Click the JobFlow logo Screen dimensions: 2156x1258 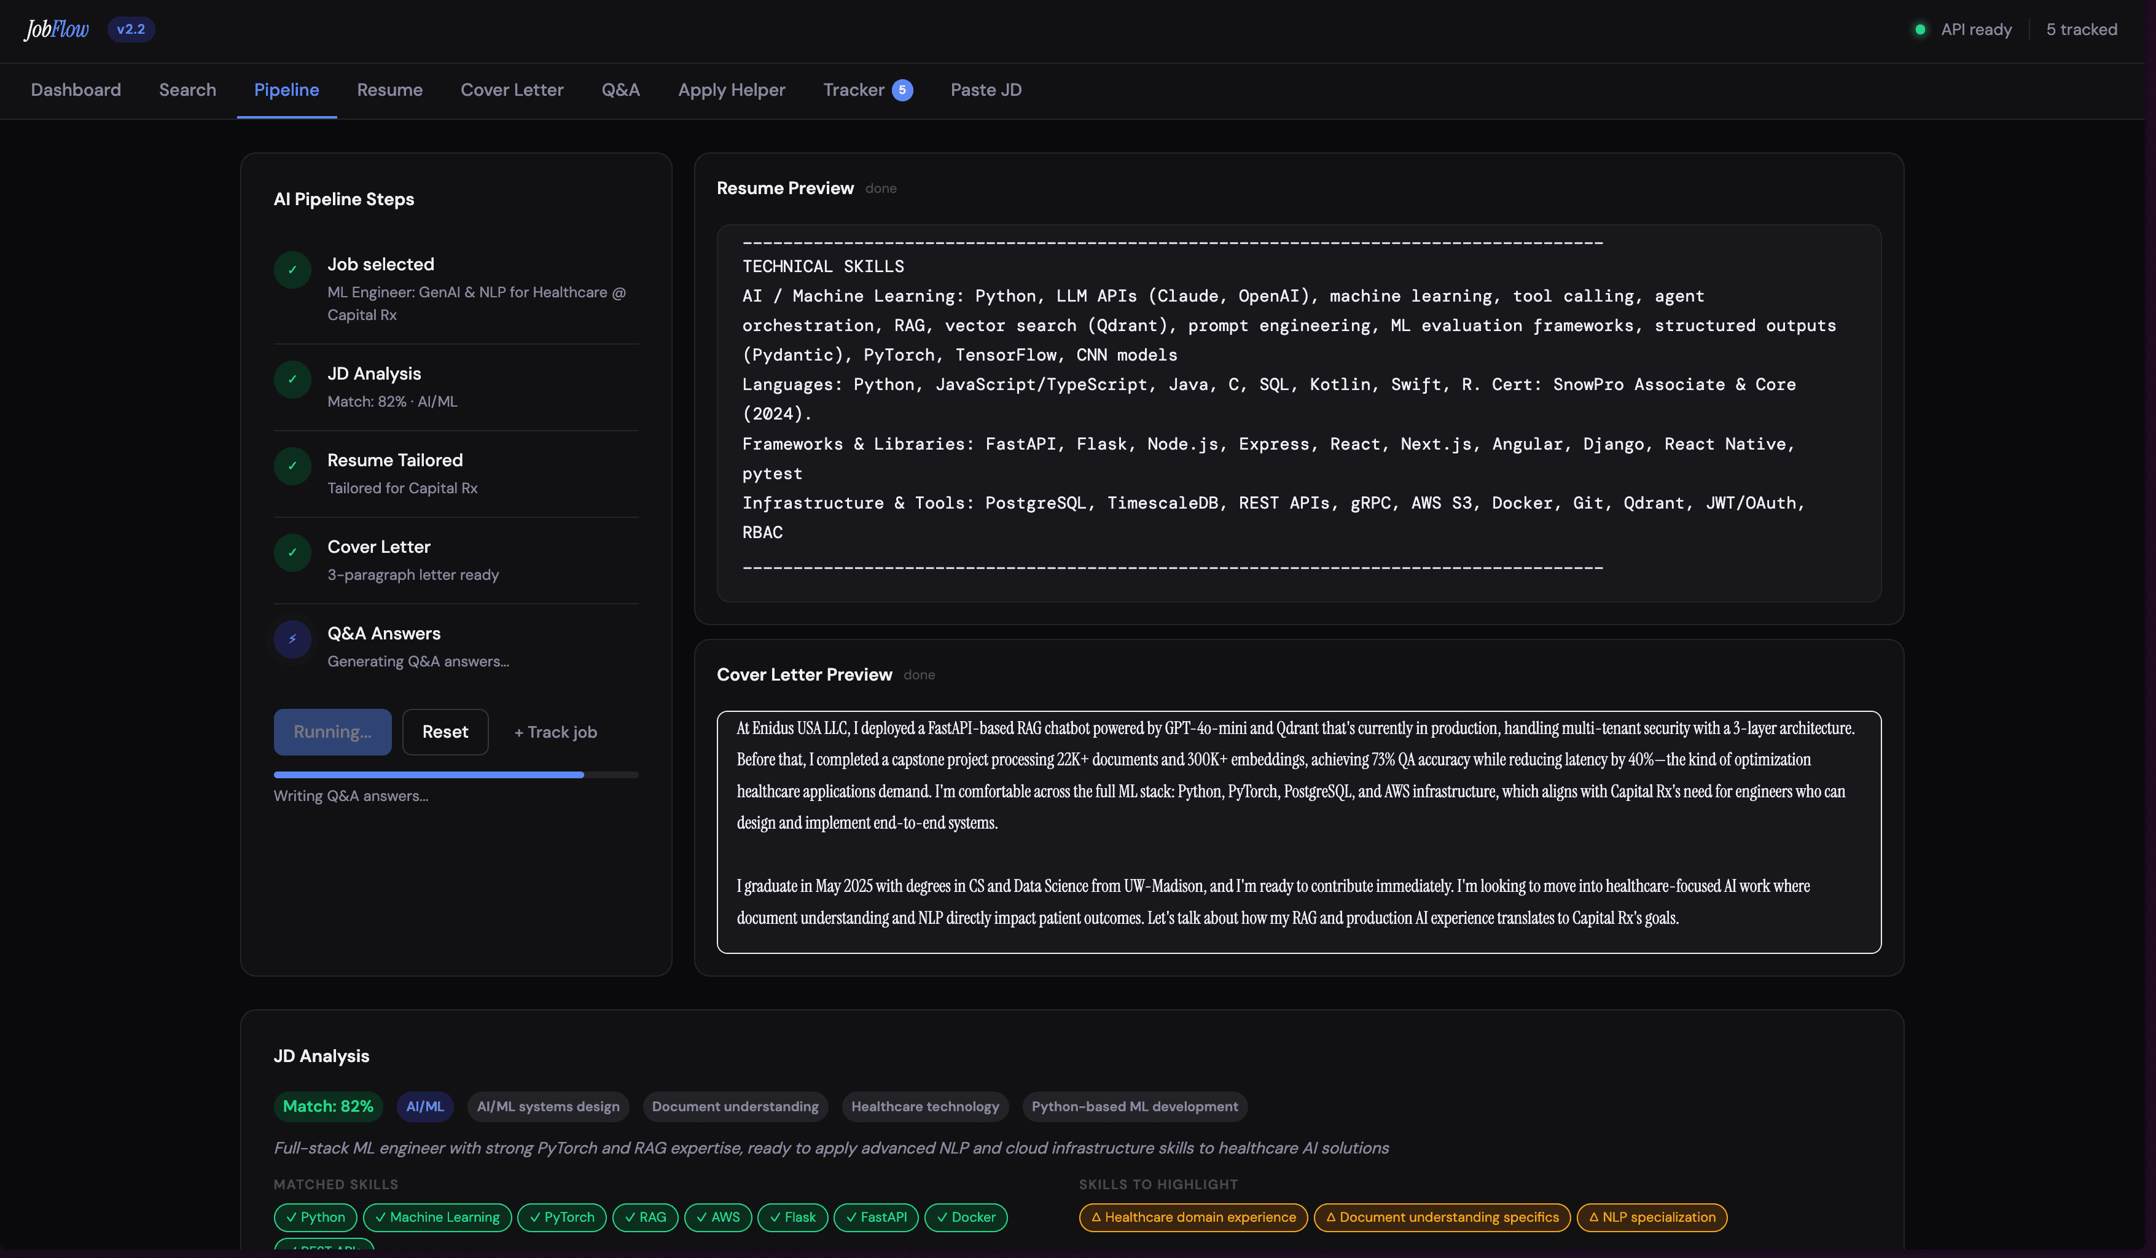tap(57, 29)
